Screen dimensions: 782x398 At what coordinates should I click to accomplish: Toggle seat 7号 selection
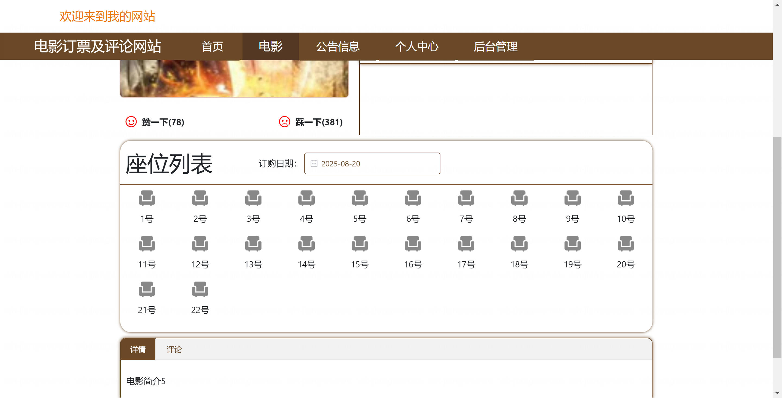point(466,198)
